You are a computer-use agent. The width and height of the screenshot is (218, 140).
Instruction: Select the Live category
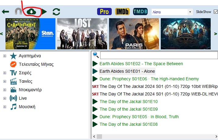(23, 98)
